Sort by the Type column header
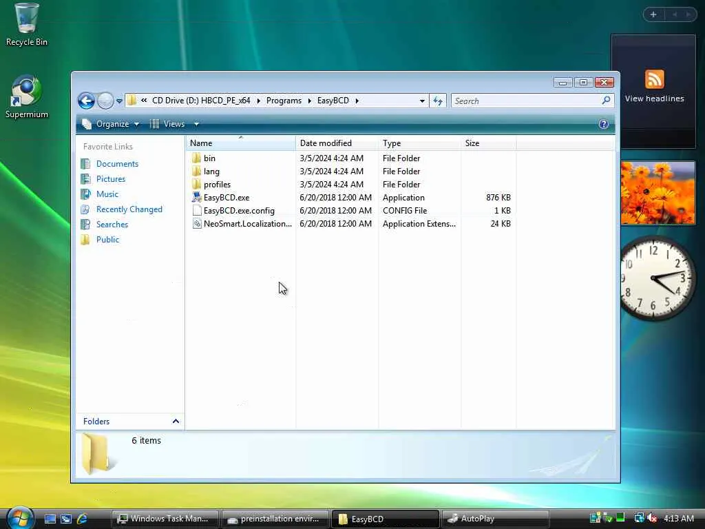705x529 pixels. (419, 143)
